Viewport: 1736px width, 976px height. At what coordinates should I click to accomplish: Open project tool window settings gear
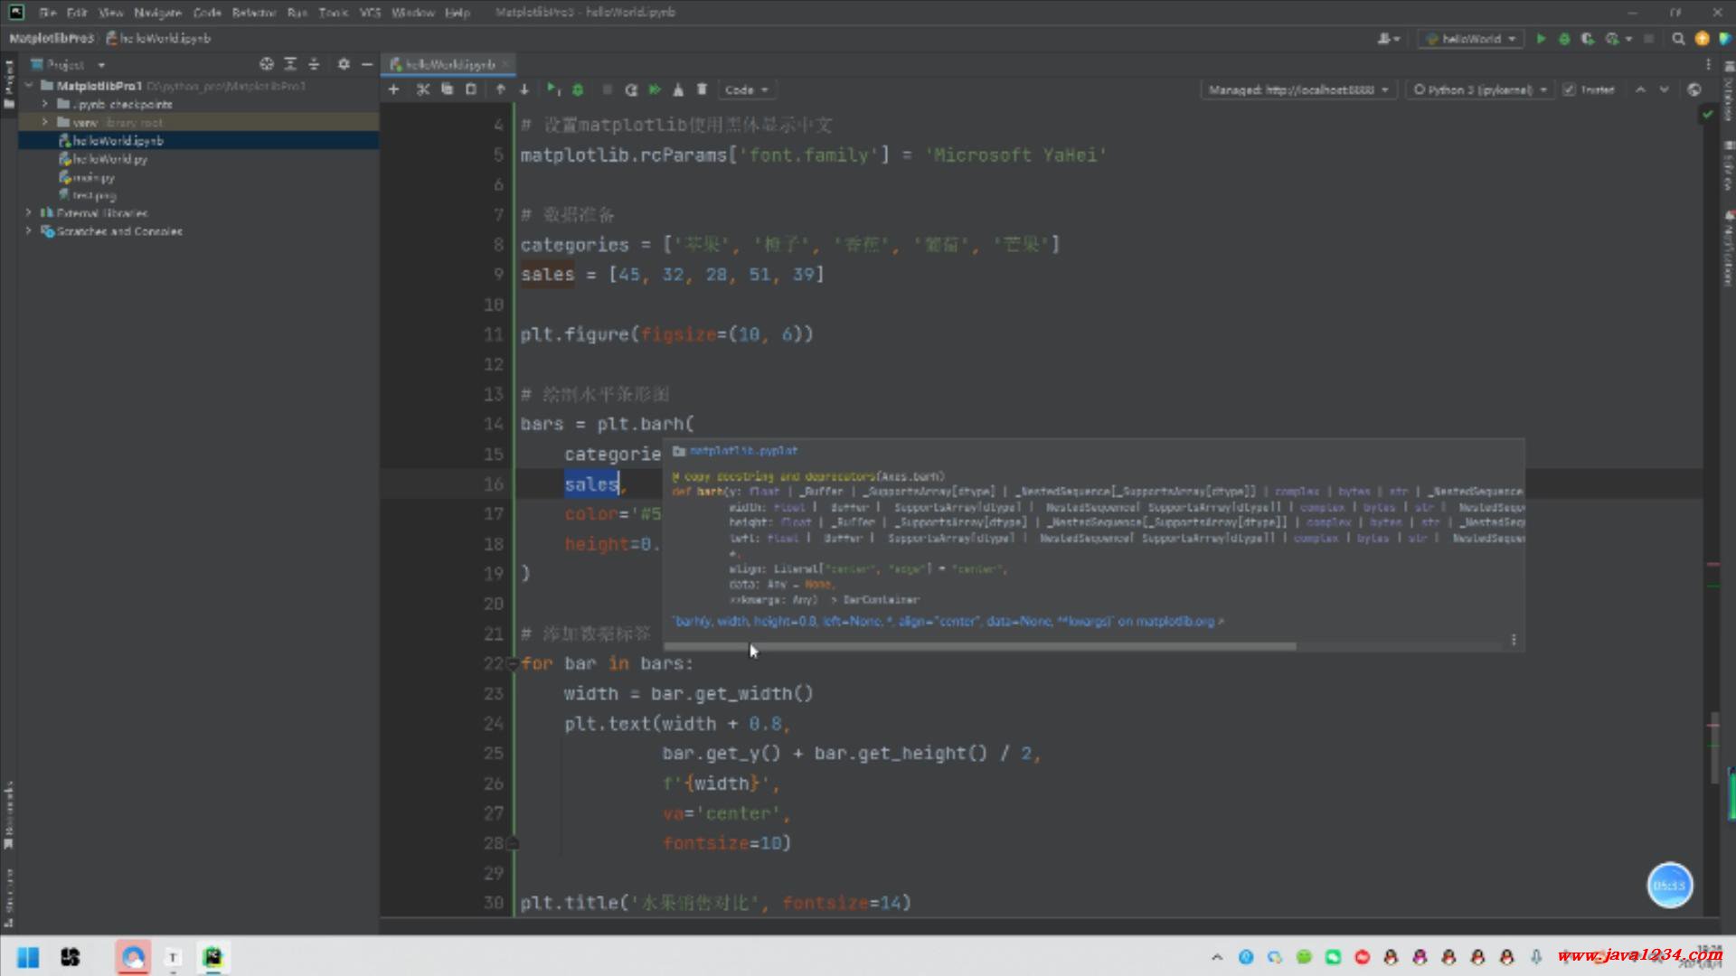[x=344, y=64]
